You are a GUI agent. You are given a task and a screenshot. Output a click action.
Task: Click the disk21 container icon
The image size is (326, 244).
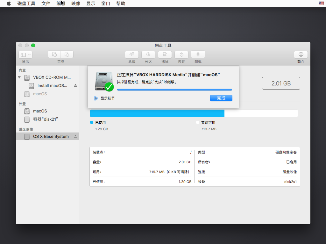click(27, 119)
